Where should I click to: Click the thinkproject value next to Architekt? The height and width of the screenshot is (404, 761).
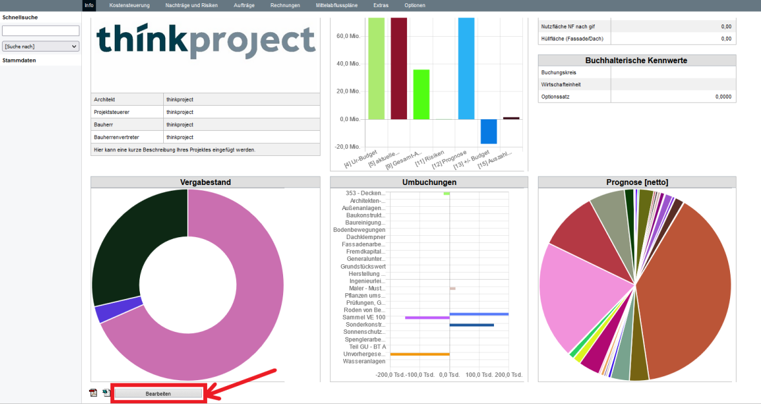[x=180, y=99]
